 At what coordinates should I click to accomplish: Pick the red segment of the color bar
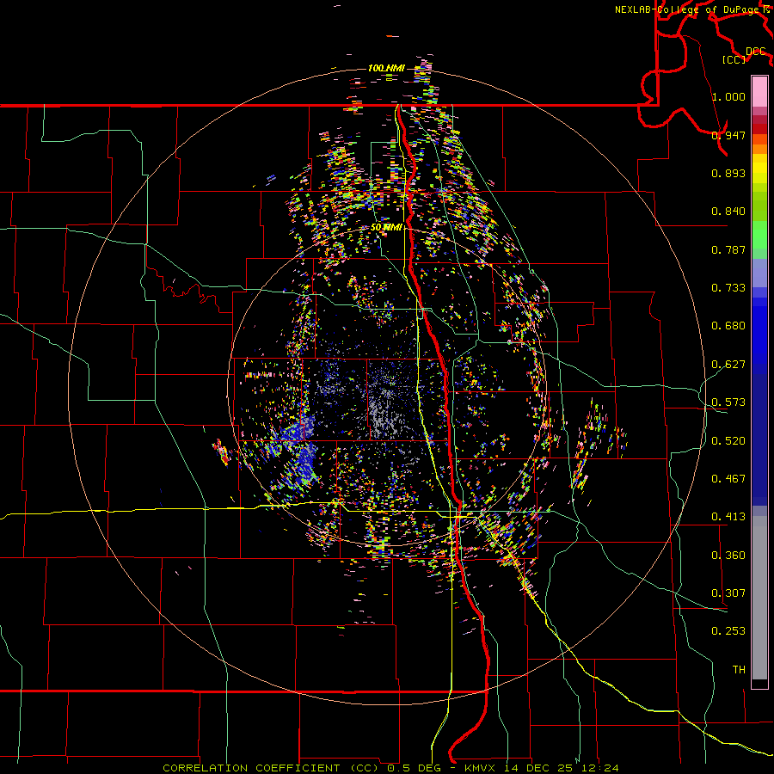[x=759, y=128]
